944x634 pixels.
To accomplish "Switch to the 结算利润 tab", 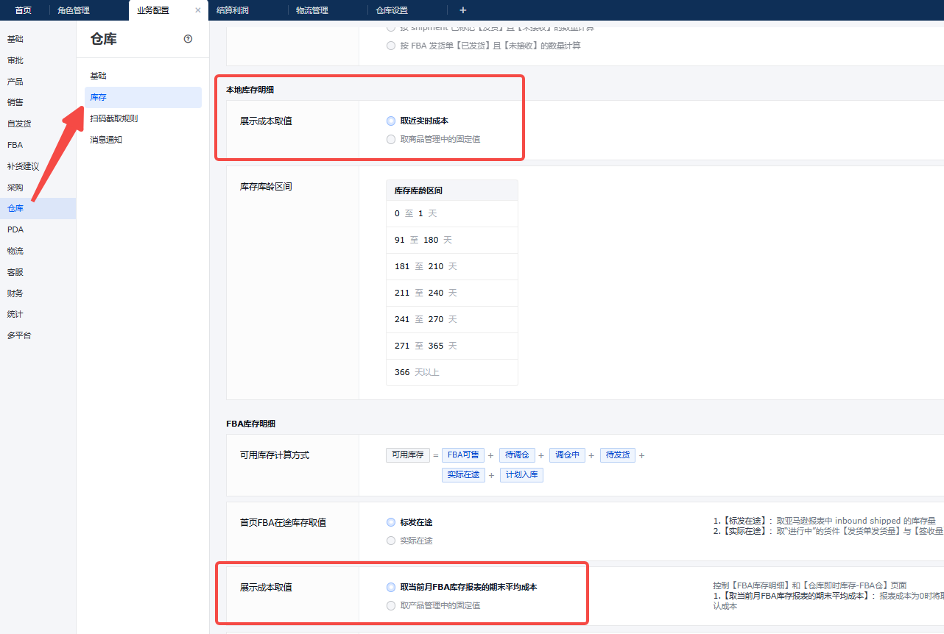I will point(232,10).
